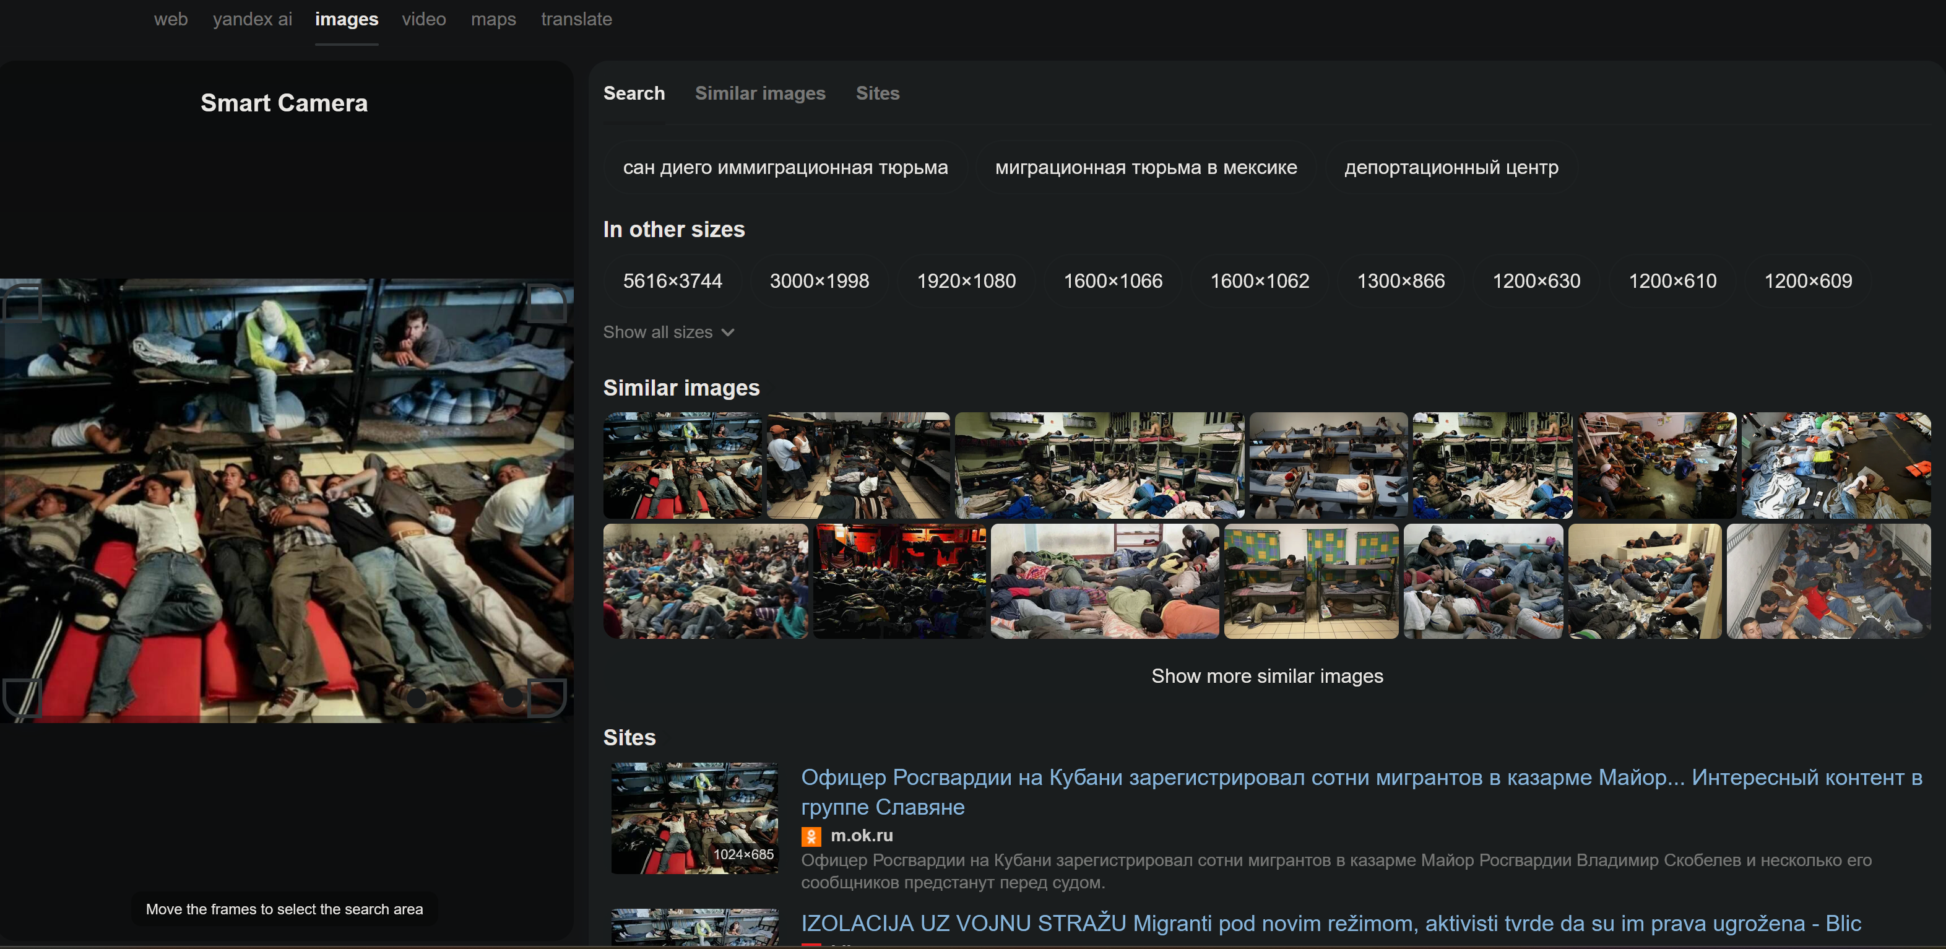1946x949 pixels.
Task: Click the m.ok.ru orange favicon
Action: pos(811,836)
